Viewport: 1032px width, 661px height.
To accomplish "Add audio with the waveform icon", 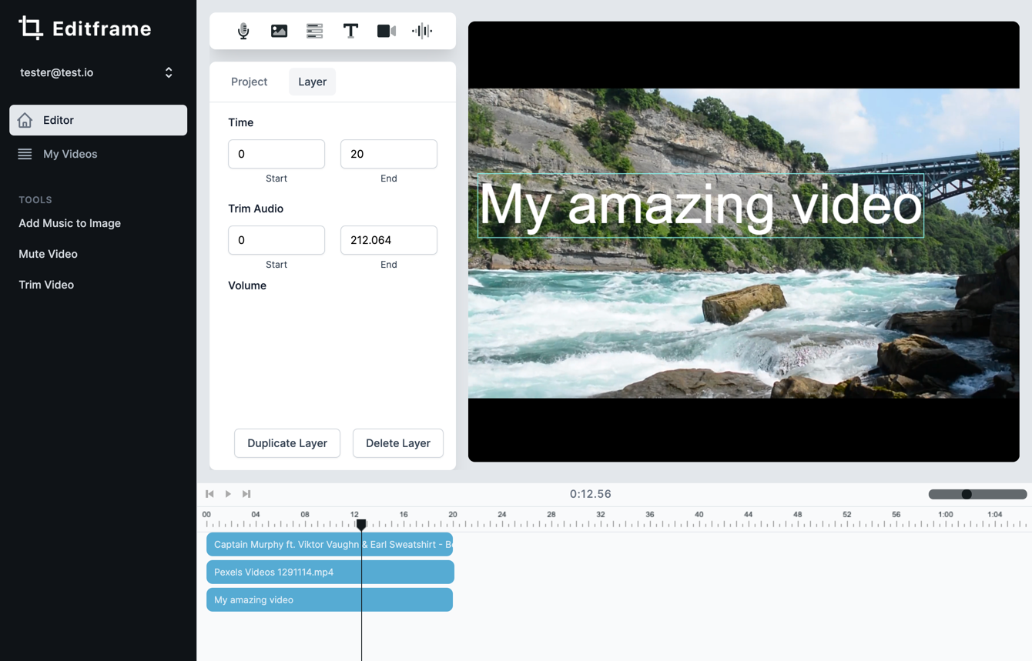I will pos(422,31).
